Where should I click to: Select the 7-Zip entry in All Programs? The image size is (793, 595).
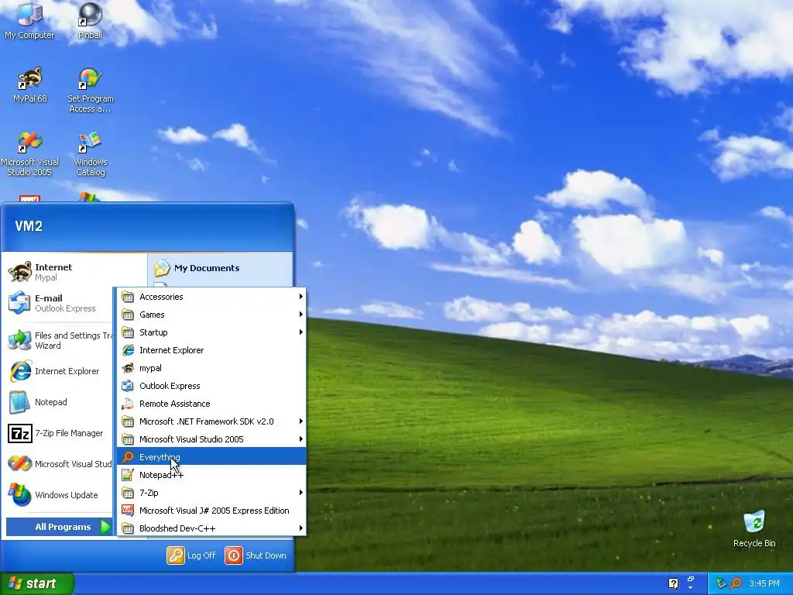pos(211,492)
